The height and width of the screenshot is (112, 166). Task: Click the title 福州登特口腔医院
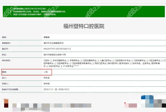pos(84,26)
